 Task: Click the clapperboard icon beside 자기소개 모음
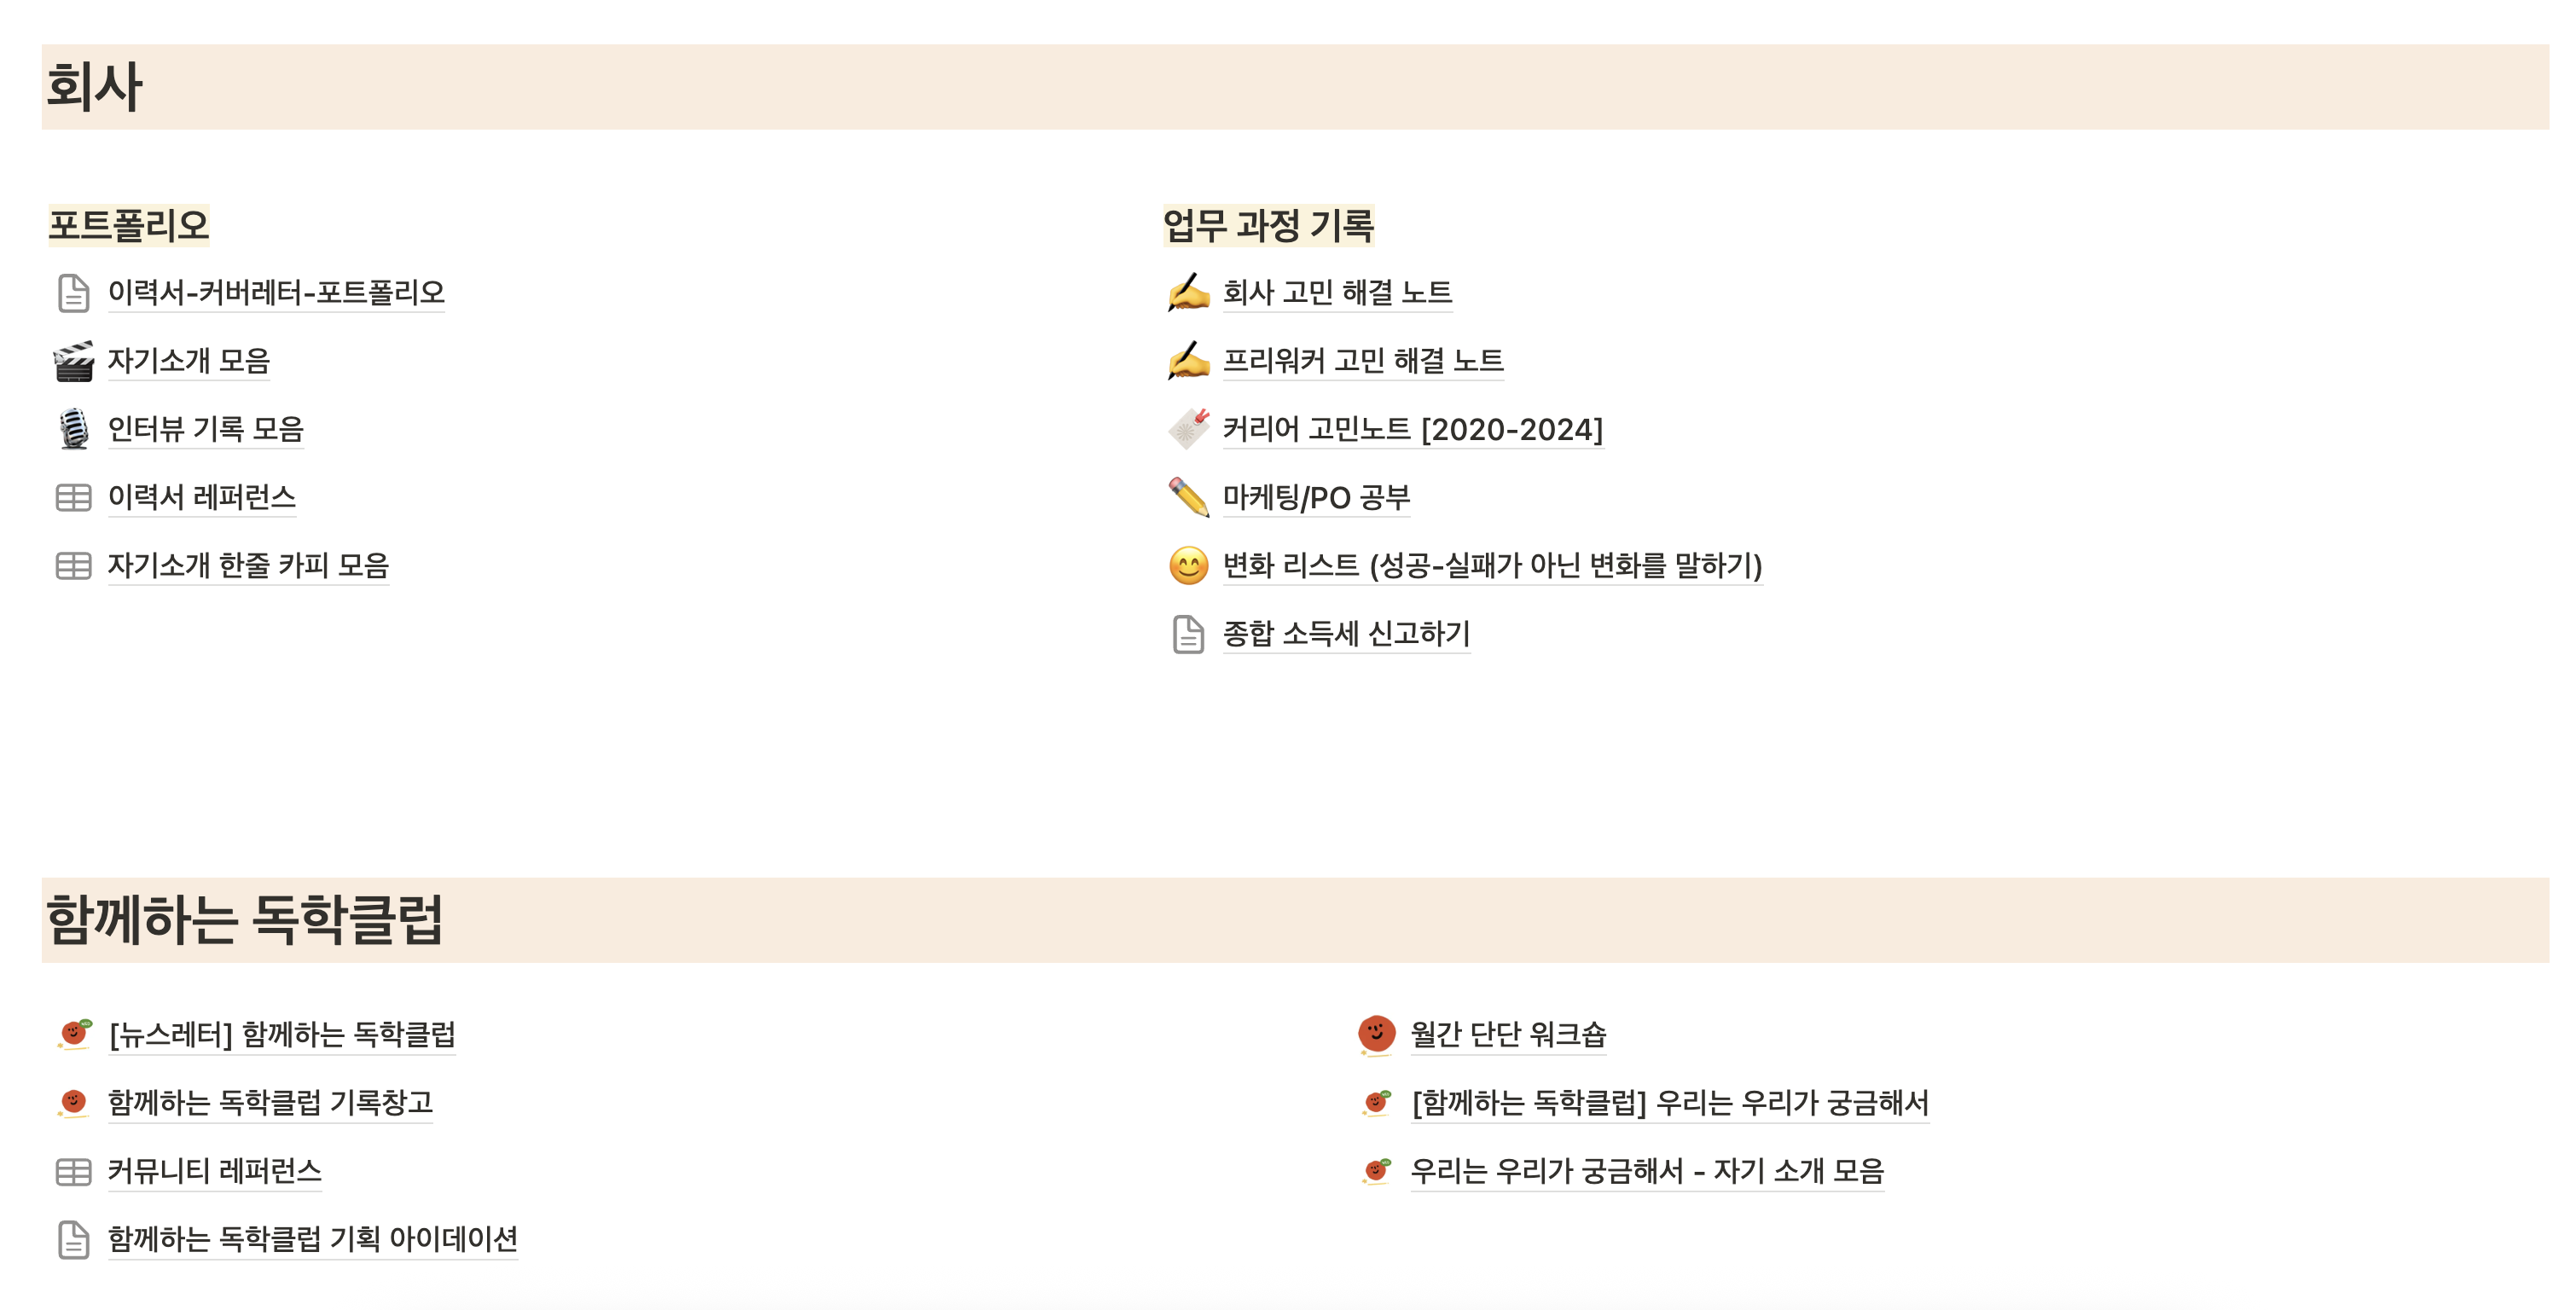[x=73, y=361]
